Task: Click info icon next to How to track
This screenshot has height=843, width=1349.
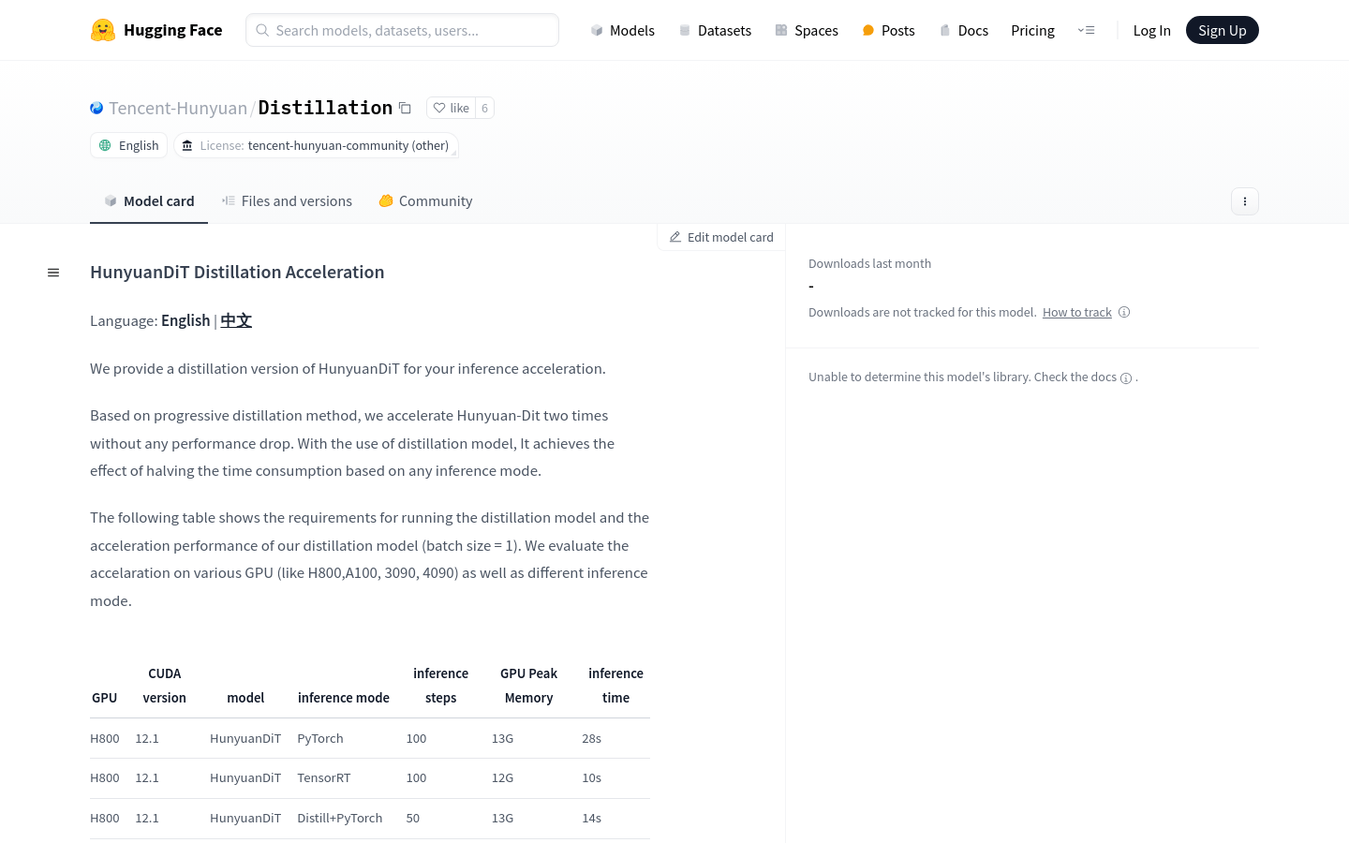Action: [1124, 312]
